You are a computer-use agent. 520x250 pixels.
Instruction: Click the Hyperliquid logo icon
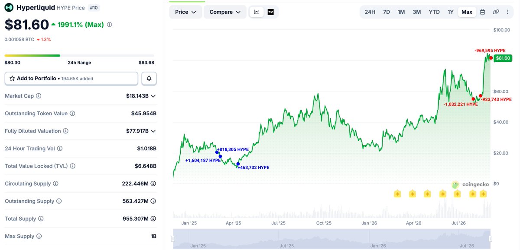(x=9, y=8)
